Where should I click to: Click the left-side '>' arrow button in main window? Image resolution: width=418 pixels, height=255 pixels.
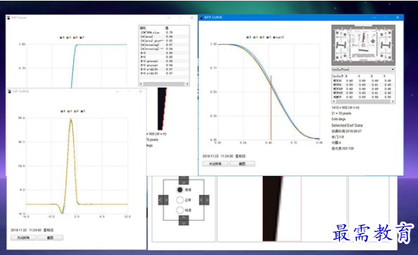[x=166, y=200]
